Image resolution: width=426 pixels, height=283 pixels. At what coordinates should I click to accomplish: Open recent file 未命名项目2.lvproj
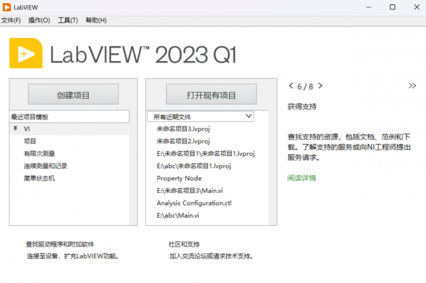click(183, 141)
